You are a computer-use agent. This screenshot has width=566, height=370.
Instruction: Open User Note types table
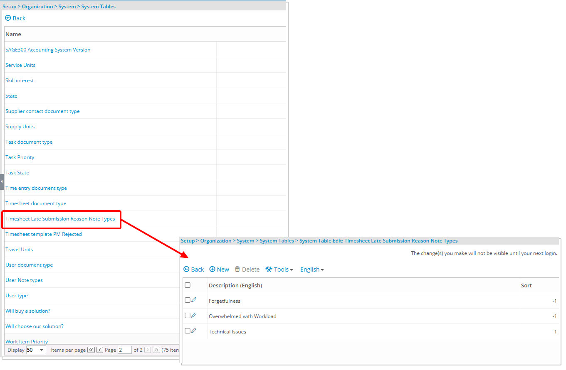pos(24,280)
